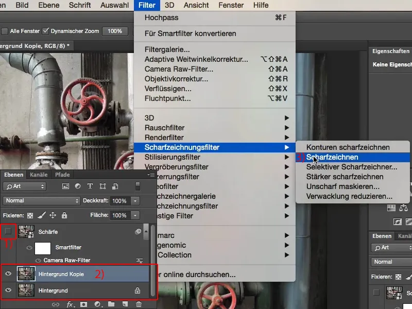Screen dimensions: 412x309
Task: Click the Smartfilter white mask thumbnail
Action: (43, 248)
